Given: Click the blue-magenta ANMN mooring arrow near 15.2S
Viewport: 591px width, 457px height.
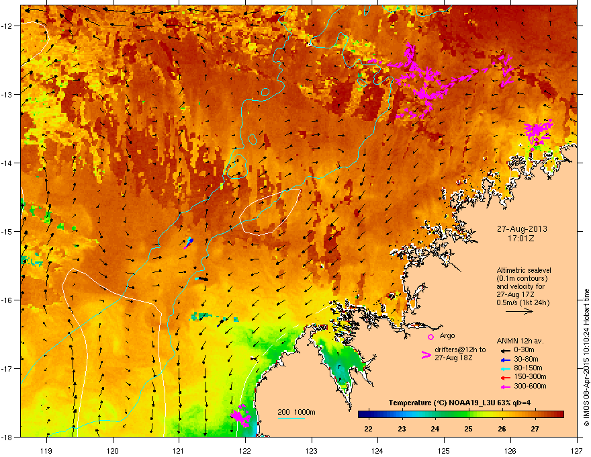Looking at the screenshot, I should [x=189, y=243].
